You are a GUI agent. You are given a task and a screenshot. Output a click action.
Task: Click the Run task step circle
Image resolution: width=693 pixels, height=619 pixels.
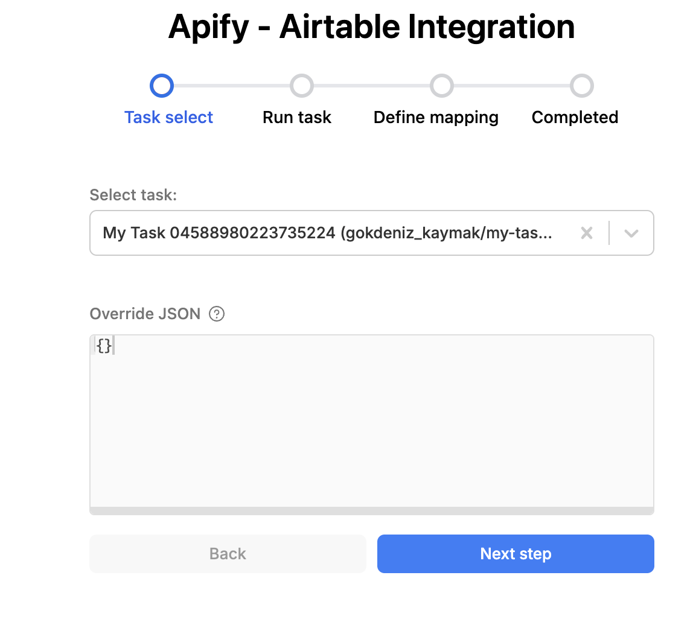pyautogui.click(x=301, y=86)
